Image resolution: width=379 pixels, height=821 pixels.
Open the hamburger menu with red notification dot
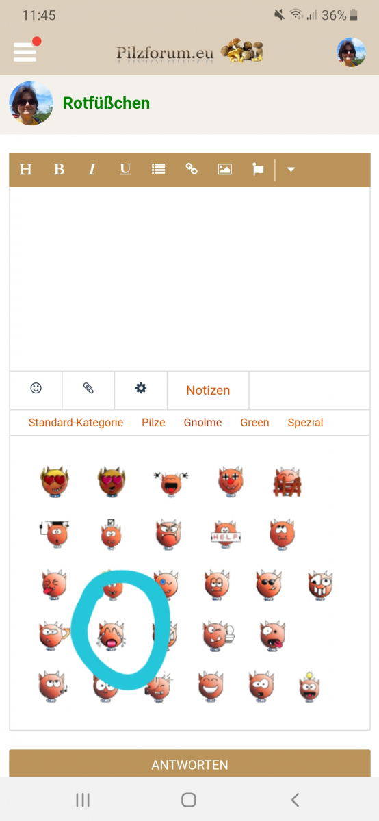coord(27,51)
